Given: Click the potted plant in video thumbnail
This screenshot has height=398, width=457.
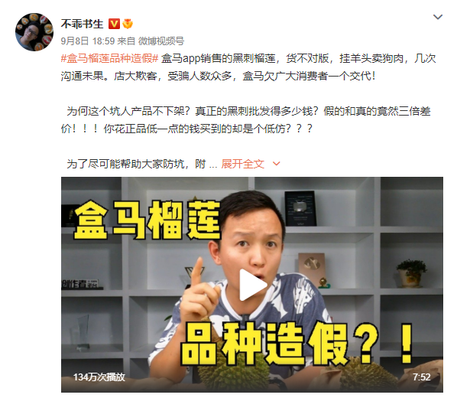Looking at the screenshot, I should [412, 273].
